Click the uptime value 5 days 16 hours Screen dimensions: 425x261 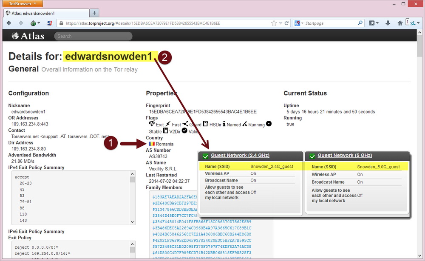pyautogui.click(x=331, y=112)
